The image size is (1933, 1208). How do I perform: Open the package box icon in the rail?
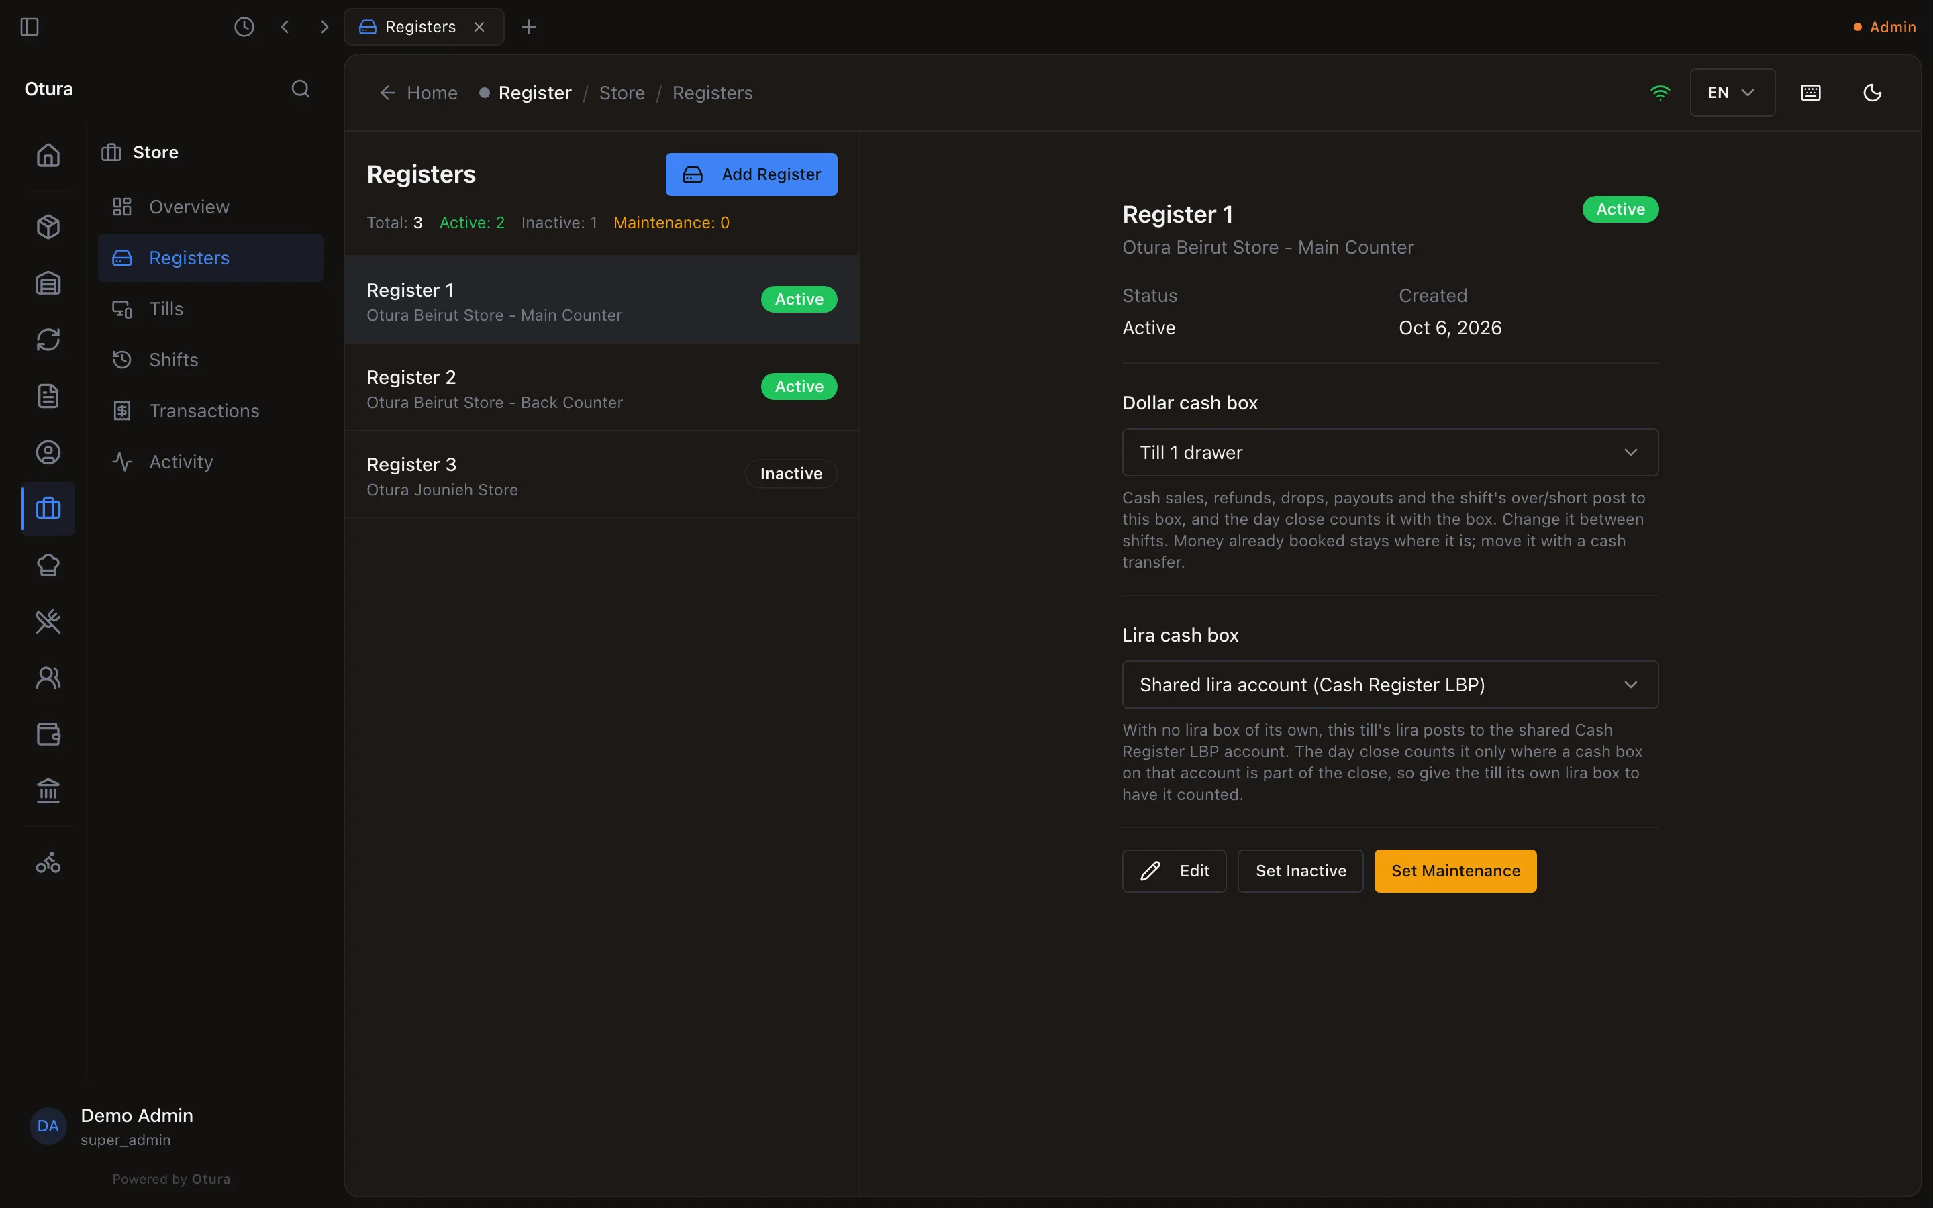point(48,227)
